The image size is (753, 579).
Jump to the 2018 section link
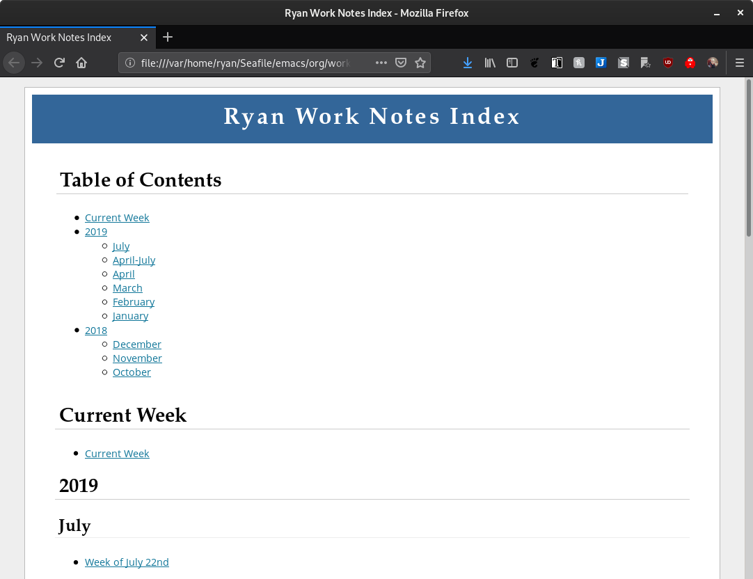coord(96,331)
